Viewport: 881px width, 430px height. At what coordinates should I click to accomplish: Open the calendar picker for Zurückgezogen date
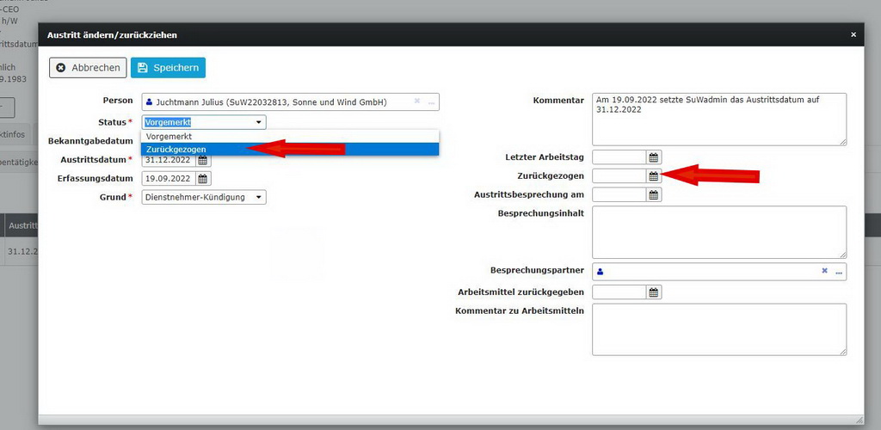[x=654, y=175]
